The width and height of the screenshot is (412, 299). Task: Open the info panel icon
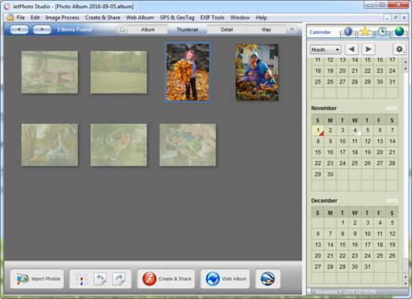tap(348, 32)
